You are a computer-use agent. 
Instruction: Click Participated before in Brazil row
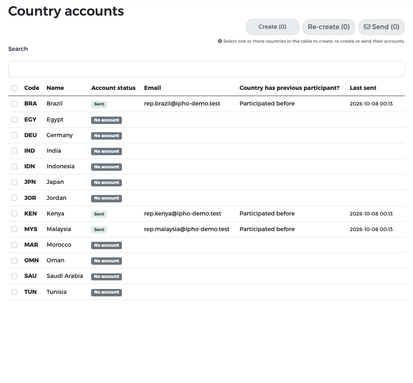[x=267, y=103]
